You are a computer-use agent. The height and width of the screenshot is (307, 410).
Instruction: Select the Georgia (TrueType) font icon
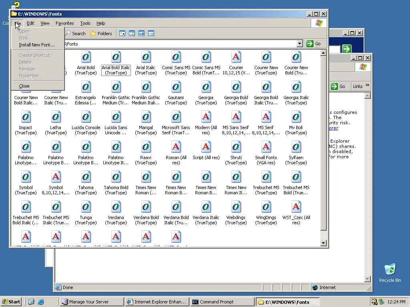pos(206,87)
